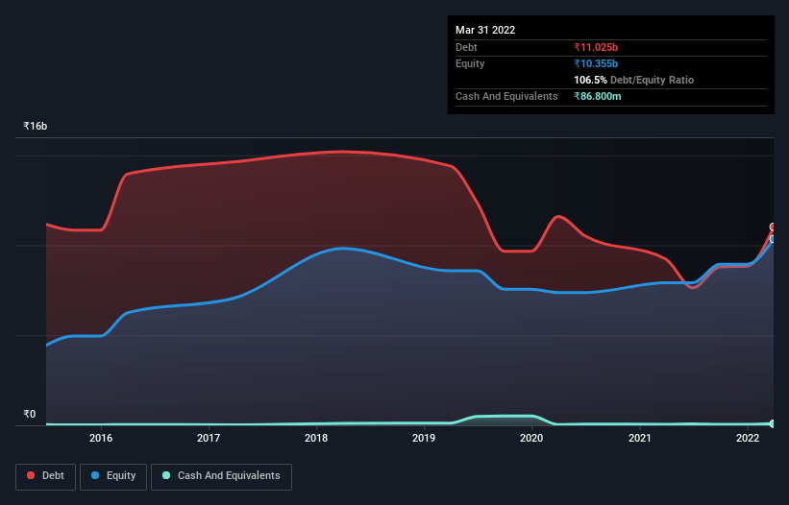Click the 2020 x-axis label
This screenshot has width=789, height=505.
click(x=531, y=438)
